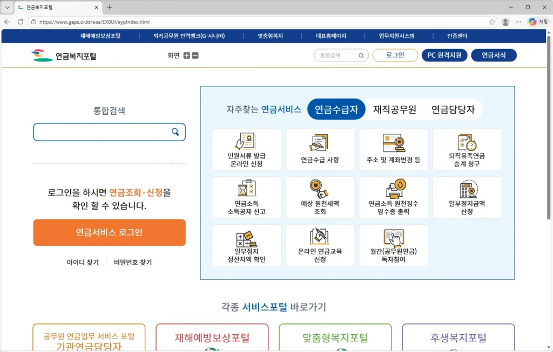Click the screen zoom-out minus icon
The image size is (553, 352).
coord(195,56)
